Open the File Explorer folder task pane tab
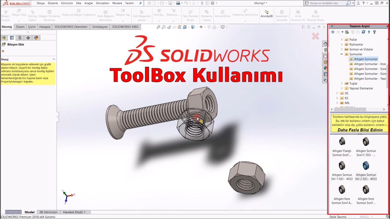The height and width of the screenshot is (219, 390). coord(325,56)
